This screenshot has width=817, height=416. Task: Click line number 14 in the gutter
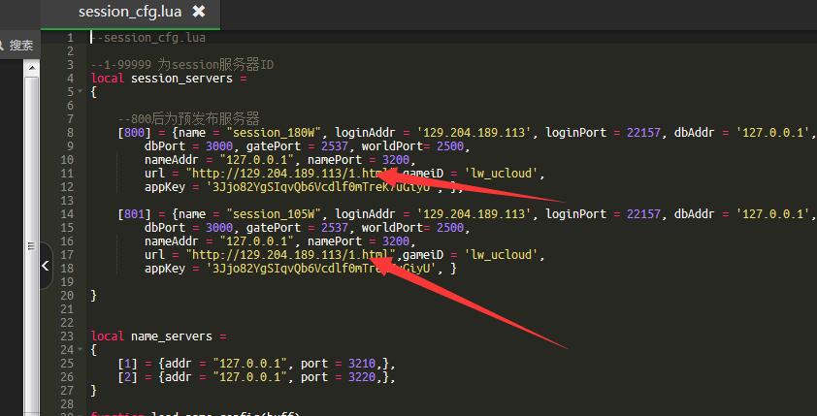click(x=68, y=214)
